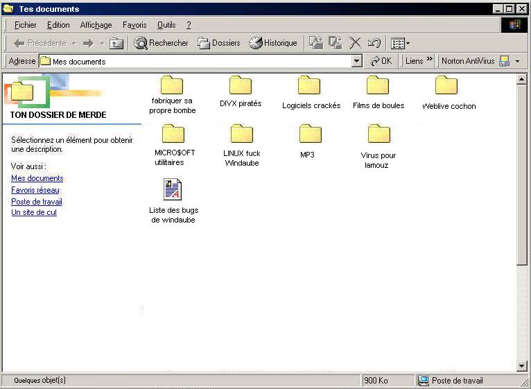Select the 'Virus pour lamouz' folder

(378, 146)
